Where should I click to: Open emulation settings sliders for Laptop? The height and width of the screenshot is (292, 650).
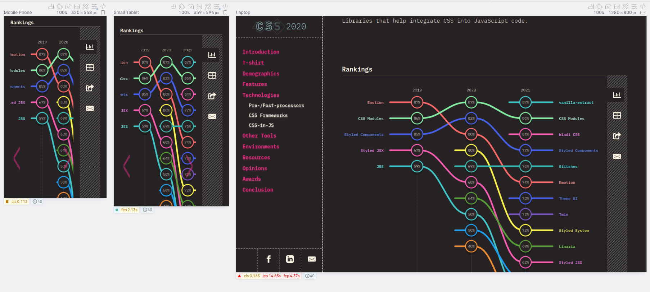(634, 6)
